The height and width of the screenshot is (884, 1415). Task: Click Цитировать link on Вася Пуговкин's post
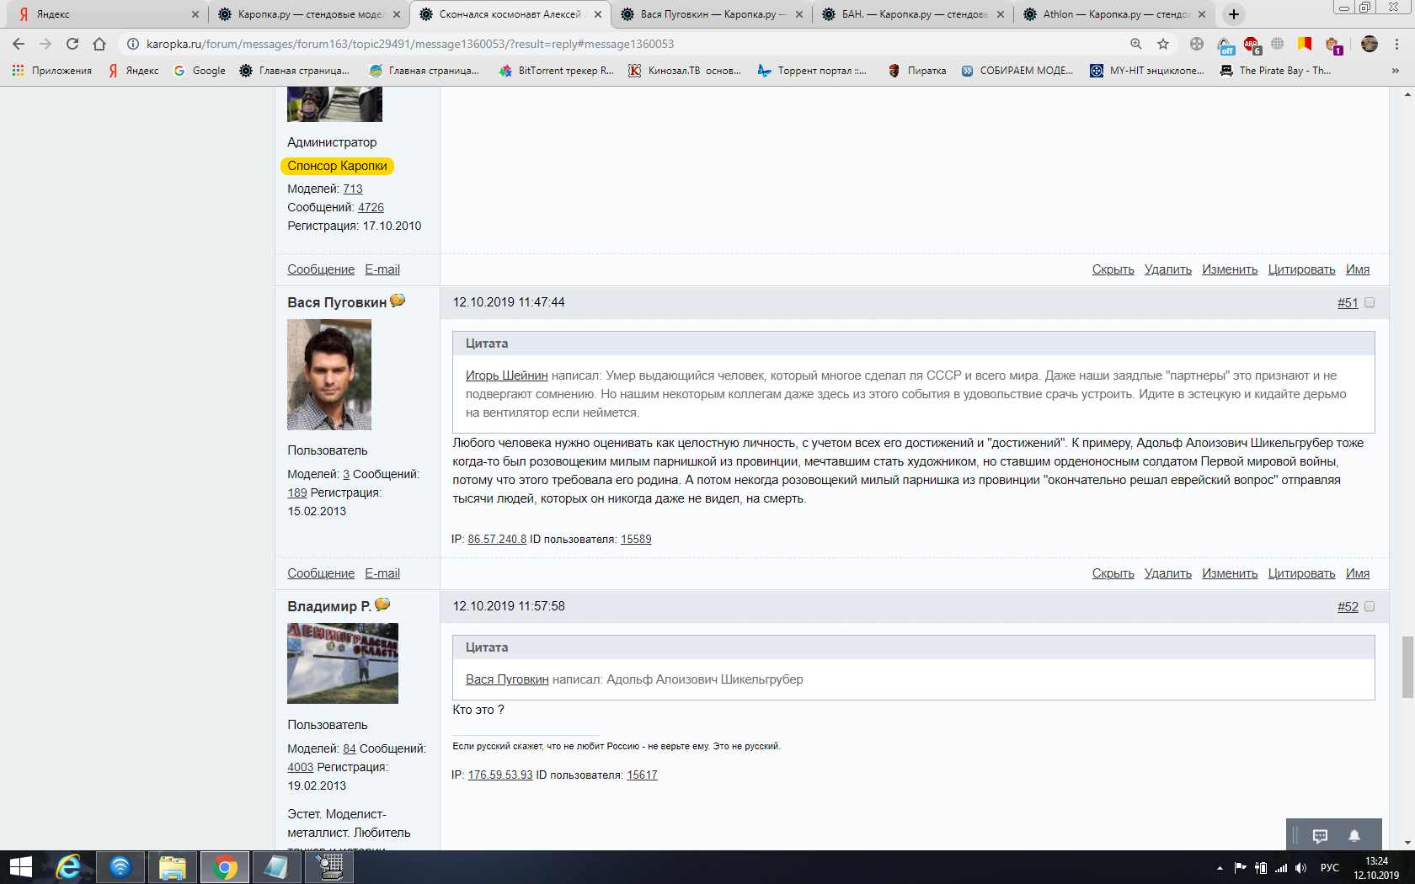tap(1301, 573)
